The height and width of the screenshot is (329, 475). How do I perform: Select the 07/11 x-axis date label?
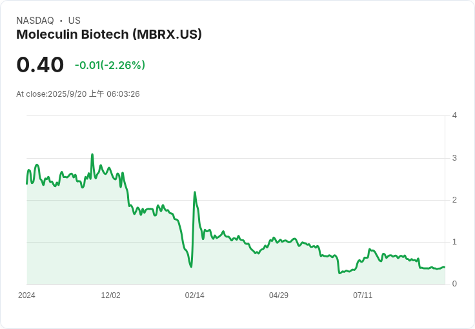click(x=362, y=295)
